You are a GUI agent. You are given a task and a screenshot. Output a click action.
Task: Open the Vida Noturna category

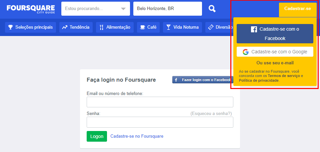tap(182, 27)
